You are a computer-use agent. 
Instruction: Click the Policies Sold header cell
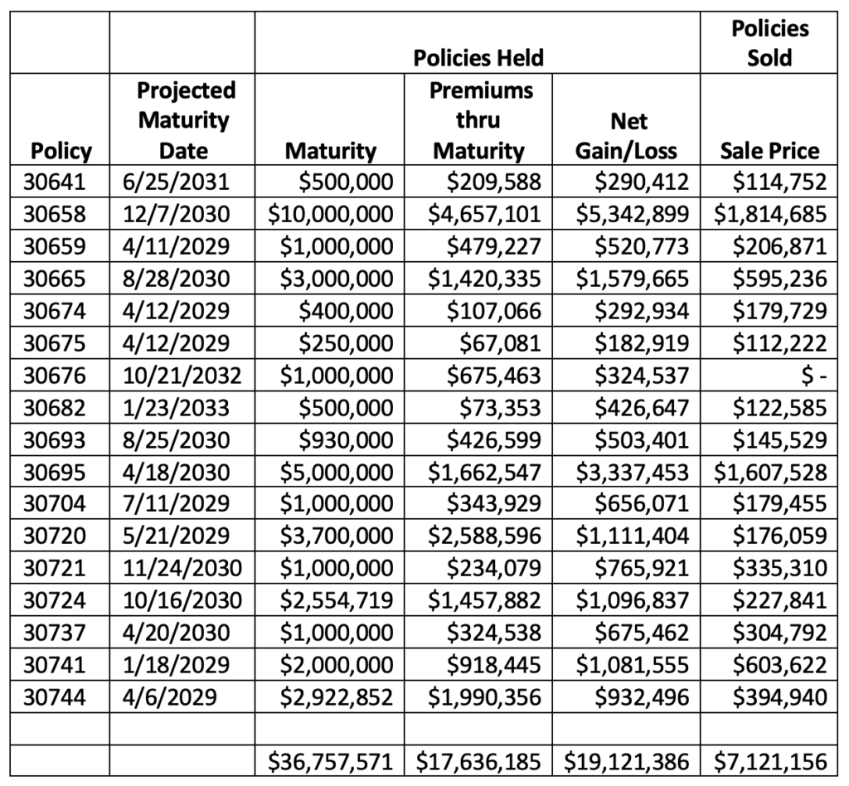coord(769,43)
